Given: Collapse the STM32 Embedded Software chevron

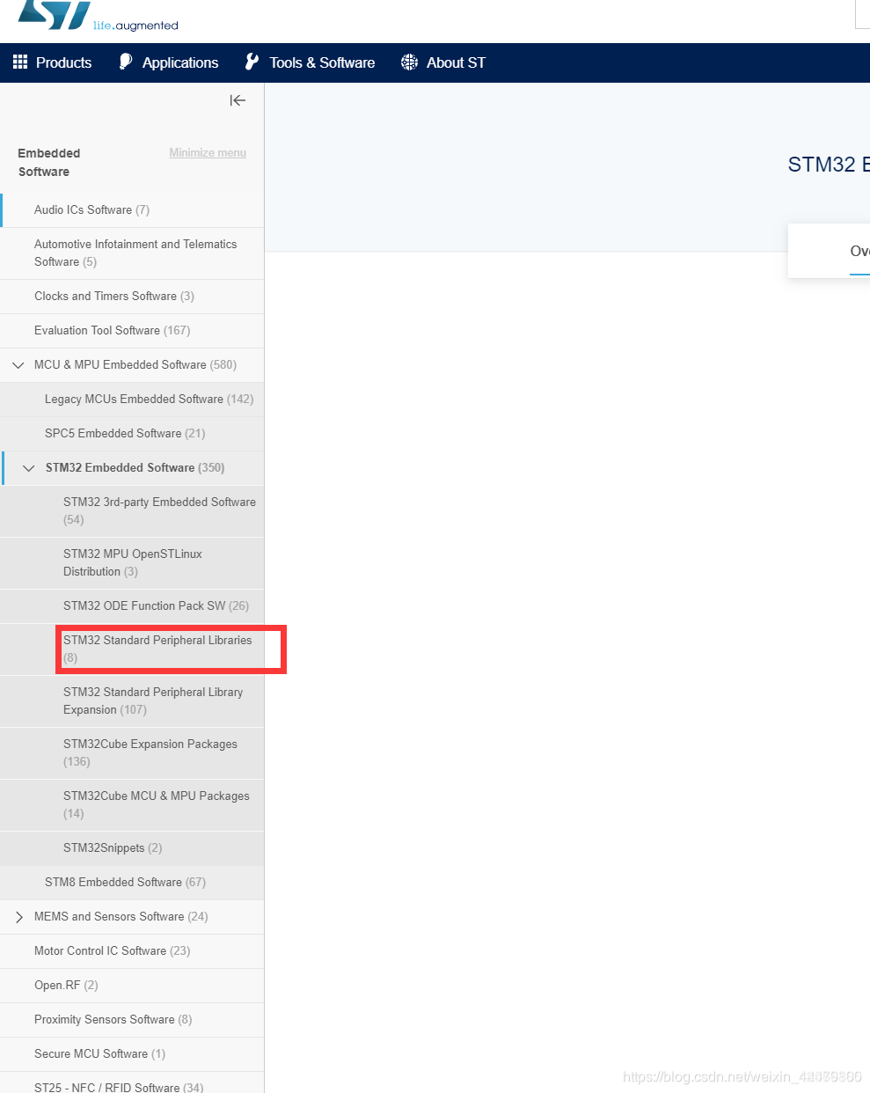Looking at the screenshot, I should pos(29,468).
